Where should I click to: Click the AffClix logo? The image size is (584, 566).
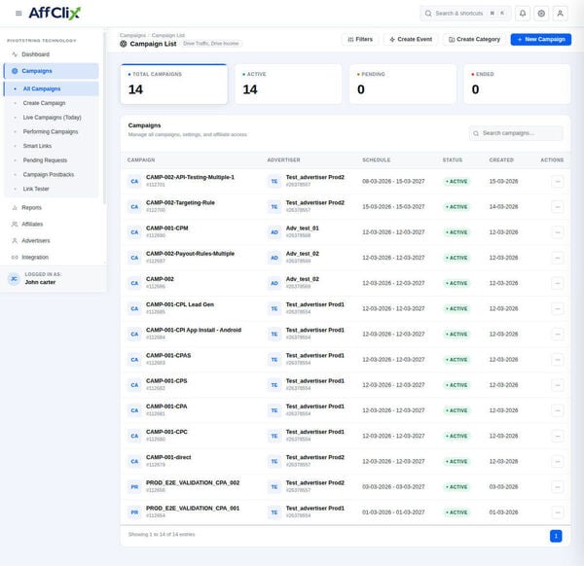(x=55, y=14)
